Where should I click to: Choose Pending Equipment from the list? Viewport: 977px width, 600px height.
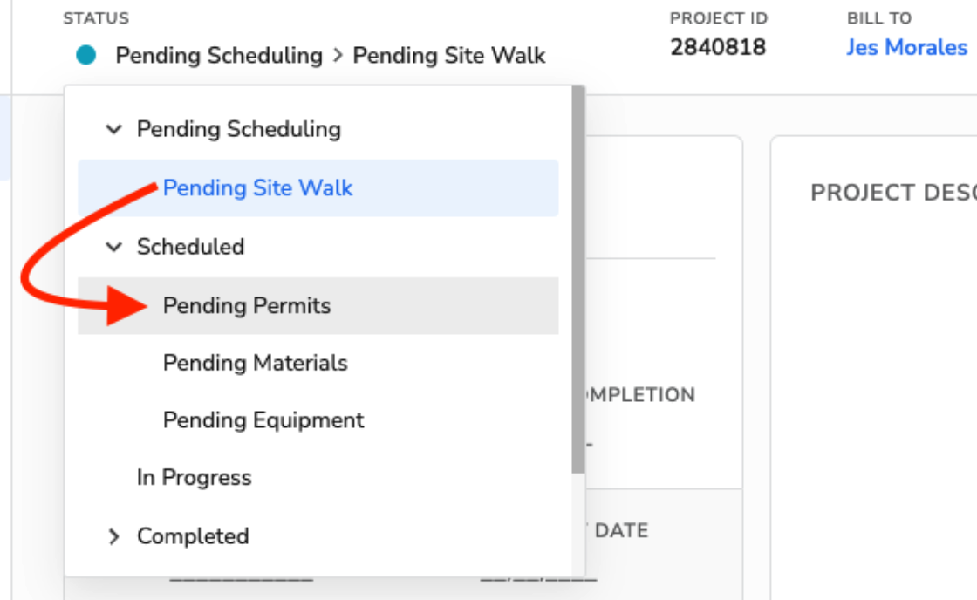point(318,420)
